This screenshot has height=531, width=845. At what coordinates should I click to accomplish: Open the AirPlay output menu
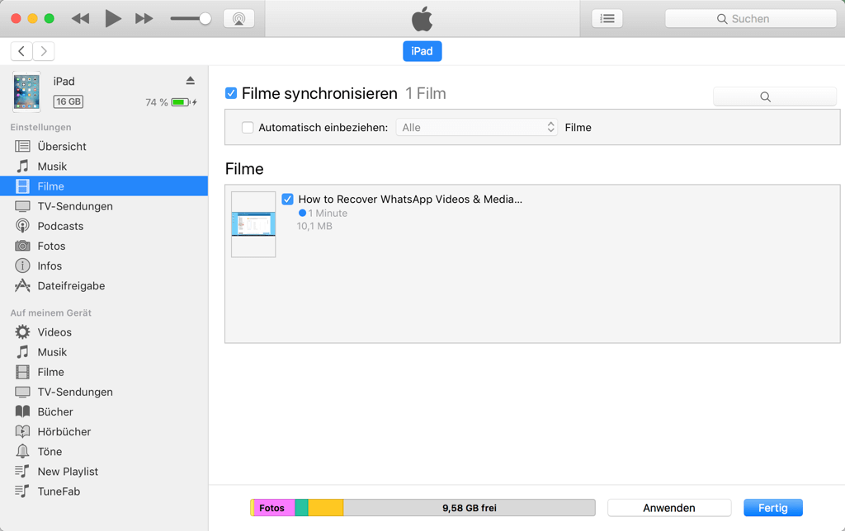pos(238,19)
